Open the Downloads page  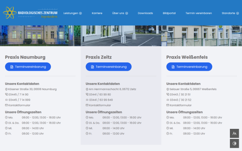145,13
